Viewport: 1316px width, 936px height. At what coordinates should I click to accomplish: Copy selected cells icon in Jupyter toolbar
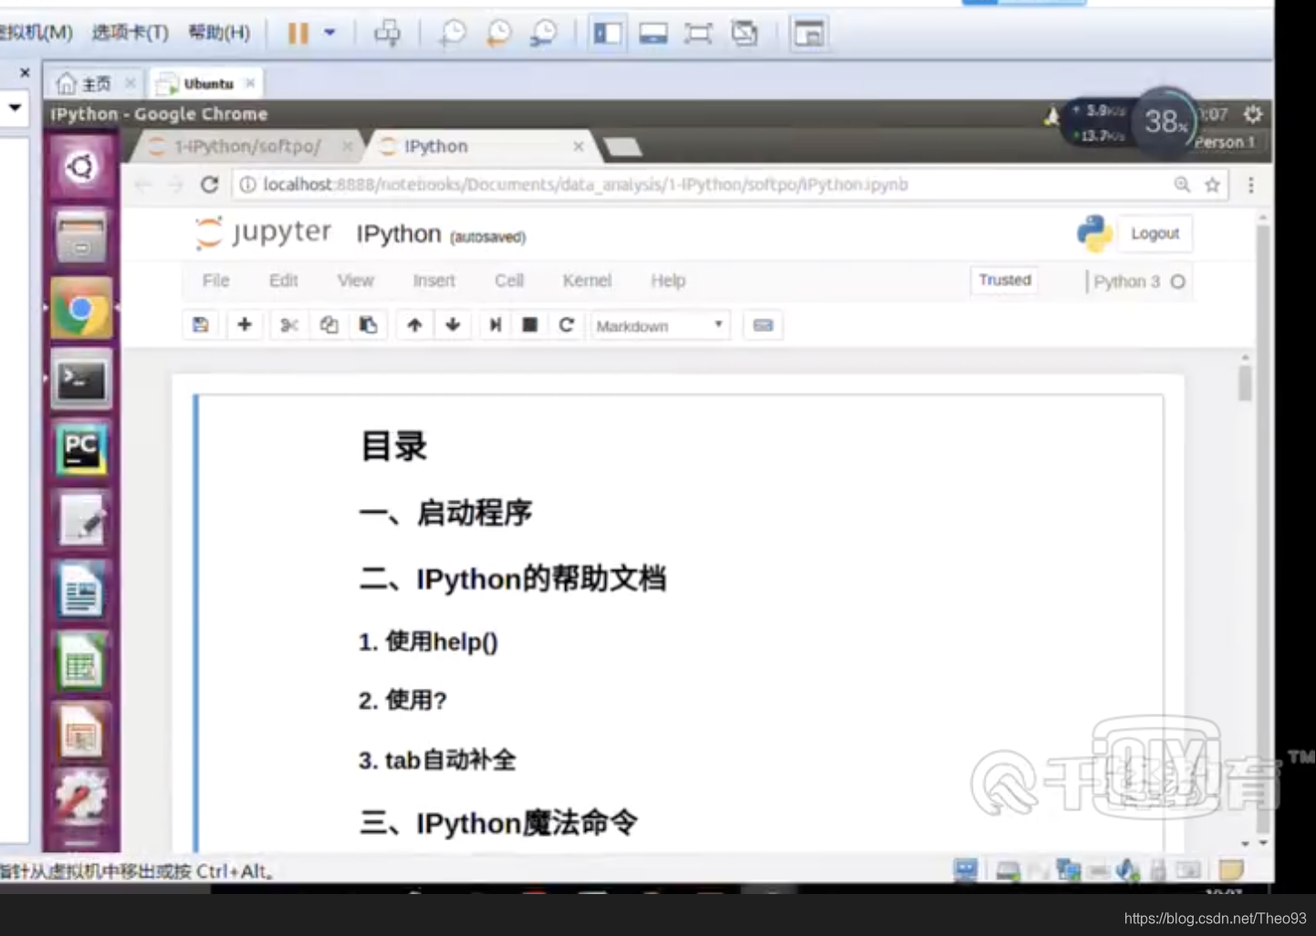click(x=329, y=325)
